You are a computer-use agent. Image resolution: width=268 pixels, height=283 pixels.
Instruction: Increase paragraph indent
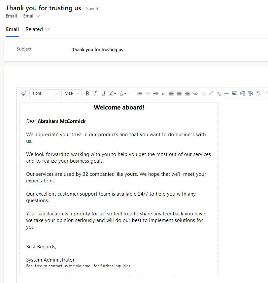(155, 93)
